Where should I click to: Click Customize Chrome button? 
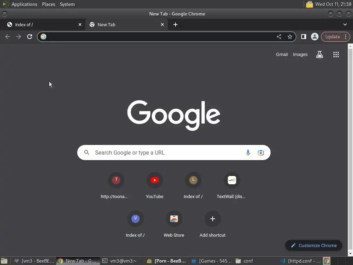pos(314,246)
